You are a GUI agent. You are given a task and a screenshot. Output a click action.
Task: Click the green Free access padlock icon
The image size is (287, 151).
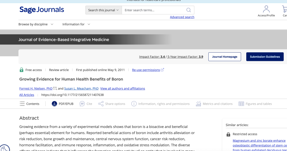tap(22, 70)
